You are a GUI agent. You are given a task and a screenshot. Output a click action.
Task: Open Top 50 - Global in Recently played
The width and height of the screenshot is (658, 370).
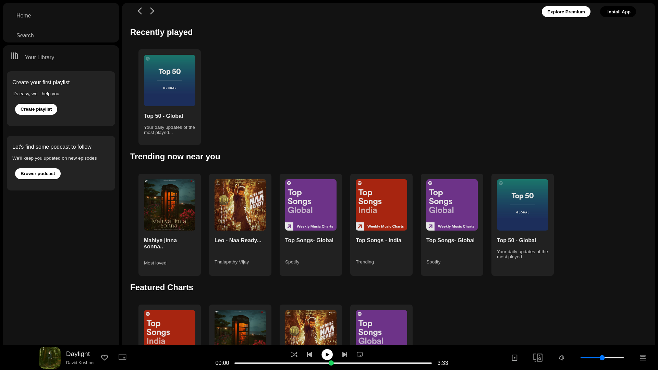pos(170,97)
